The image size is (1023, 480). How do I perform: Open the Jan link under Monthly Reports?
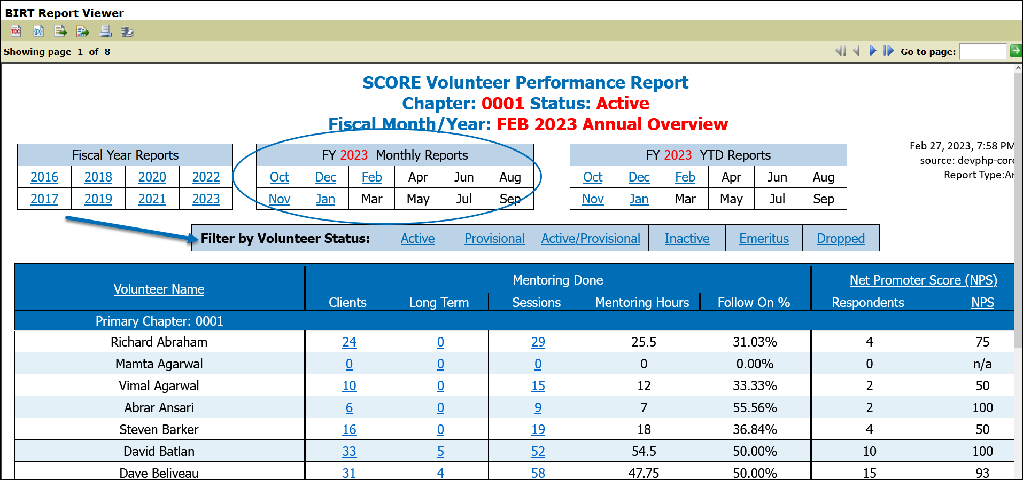coord(325,199)
